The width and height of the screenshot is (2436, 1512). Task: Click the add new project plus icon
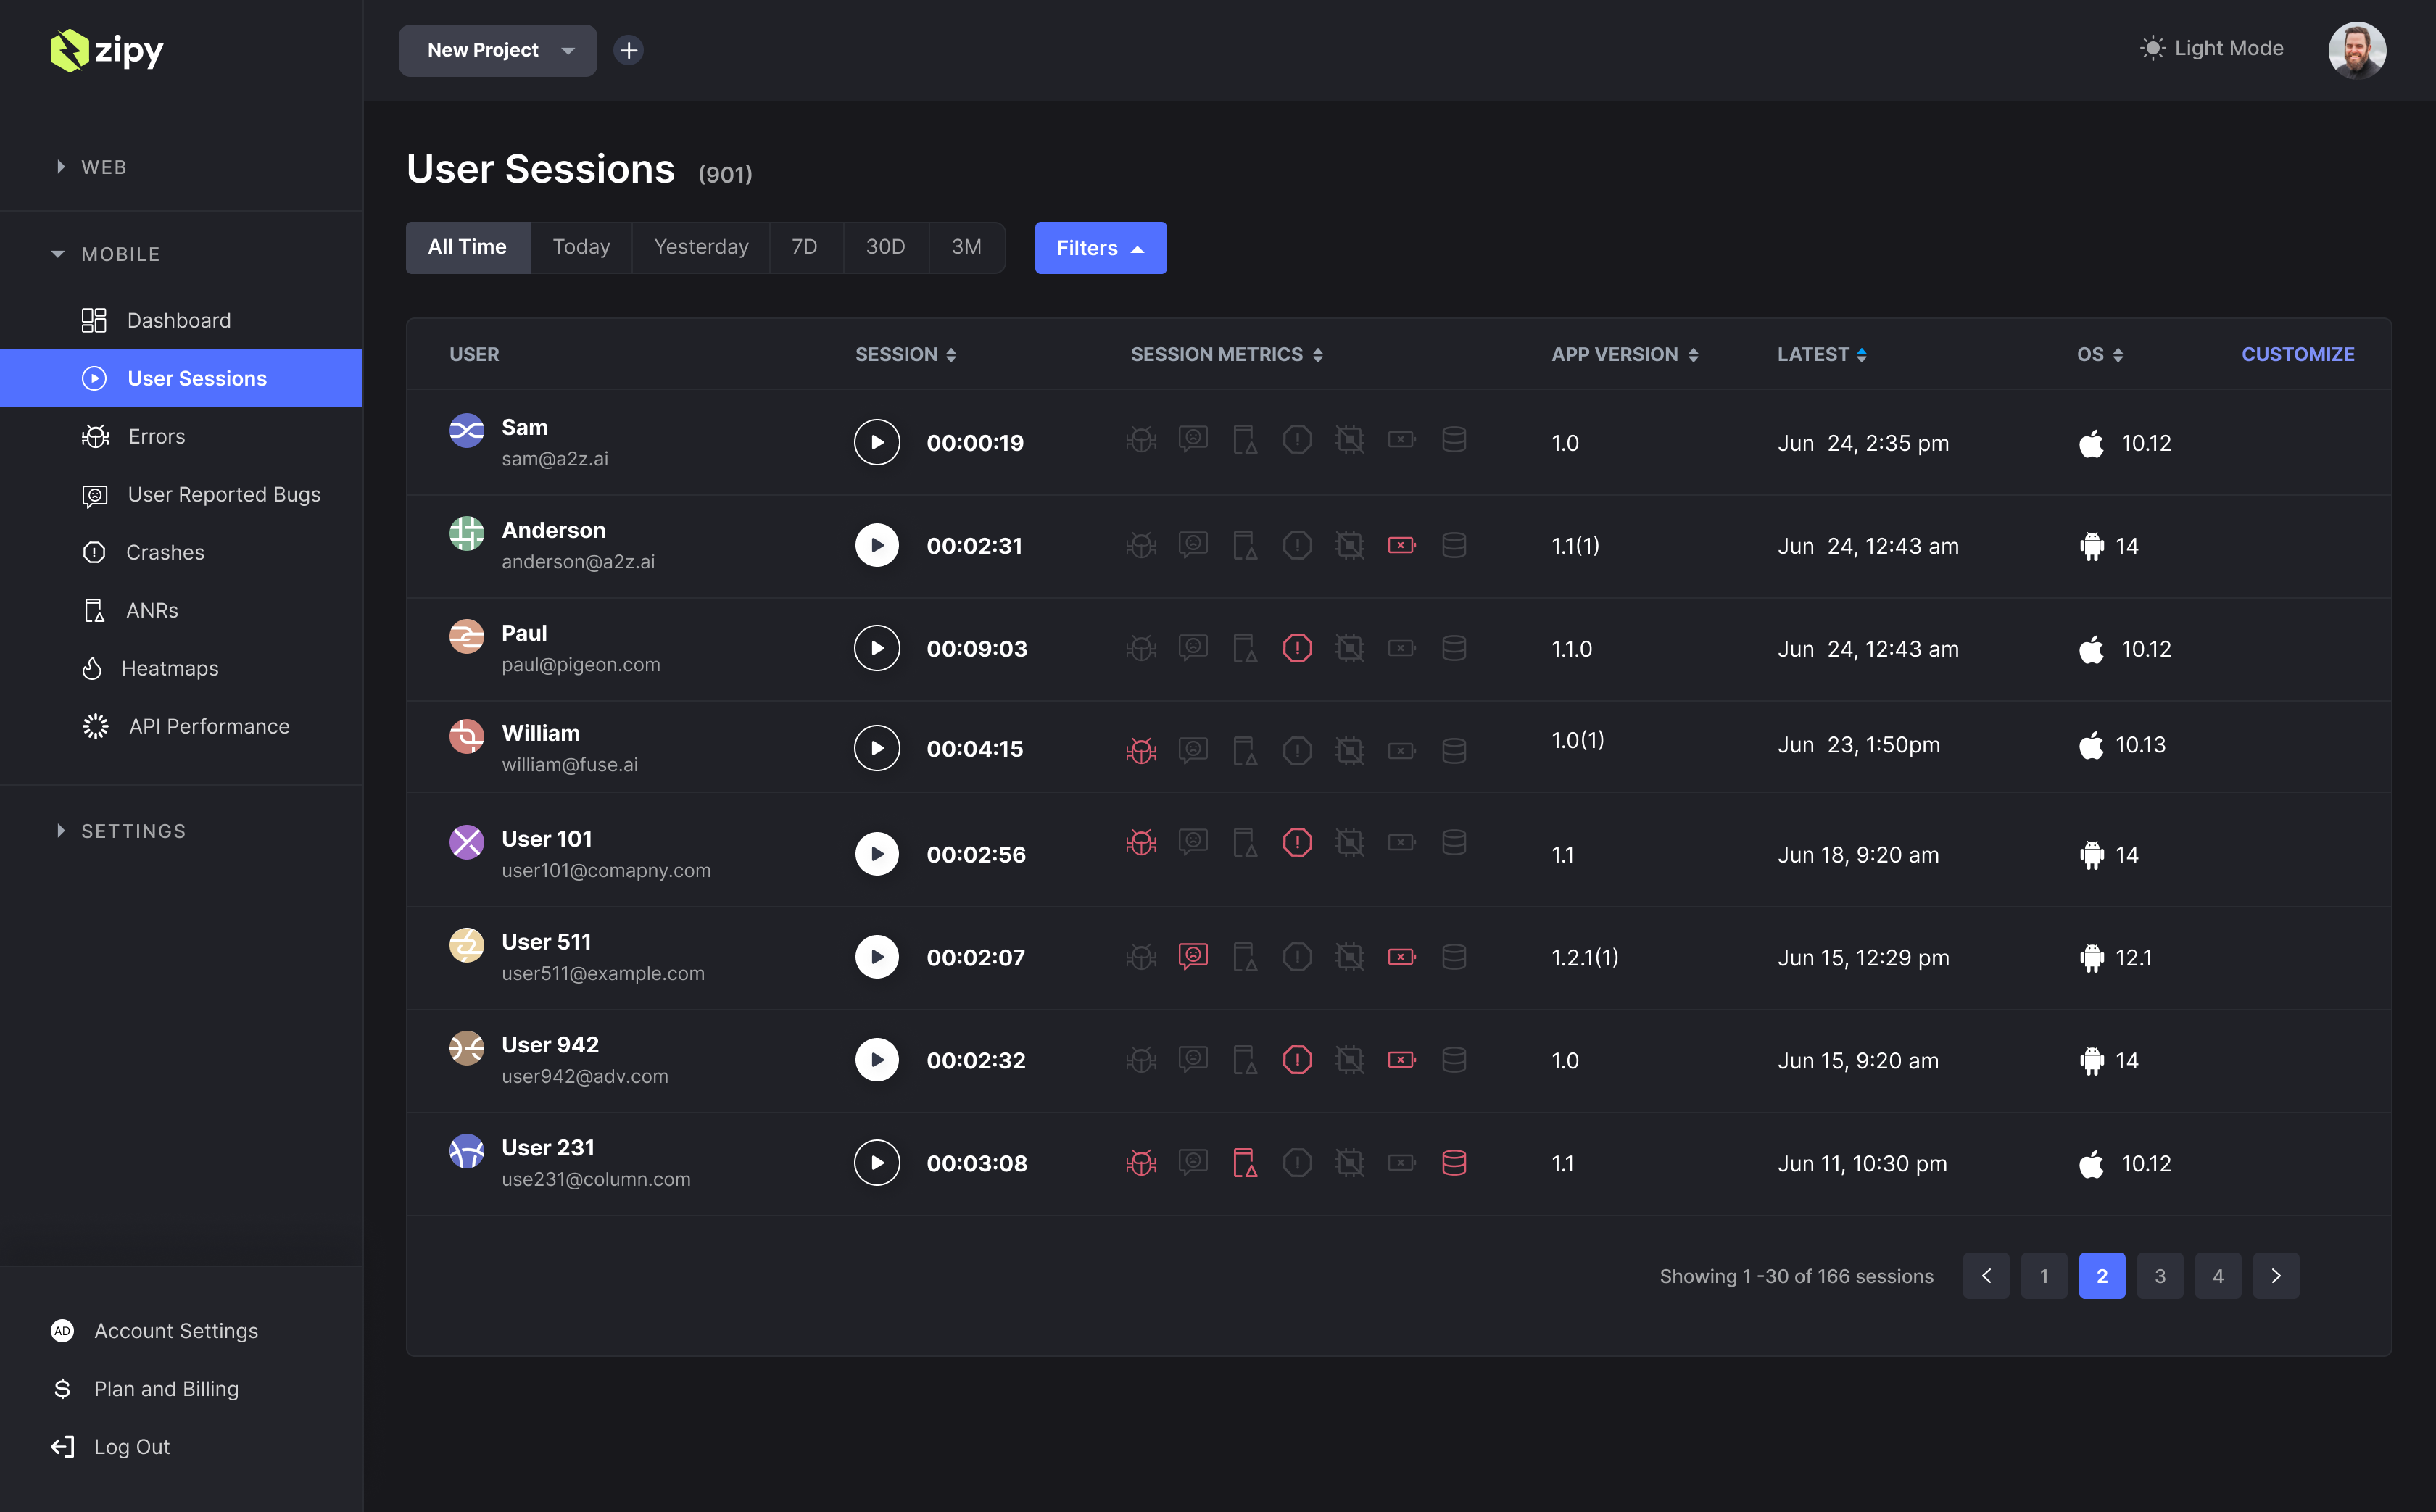click(628, 50)
